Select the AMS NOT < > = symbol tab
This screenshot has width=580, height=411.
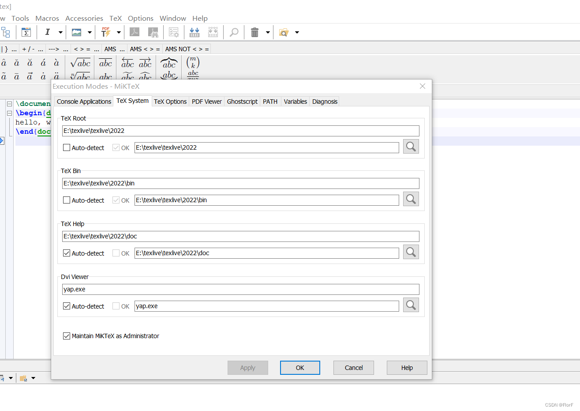click(x=187, y=49)
